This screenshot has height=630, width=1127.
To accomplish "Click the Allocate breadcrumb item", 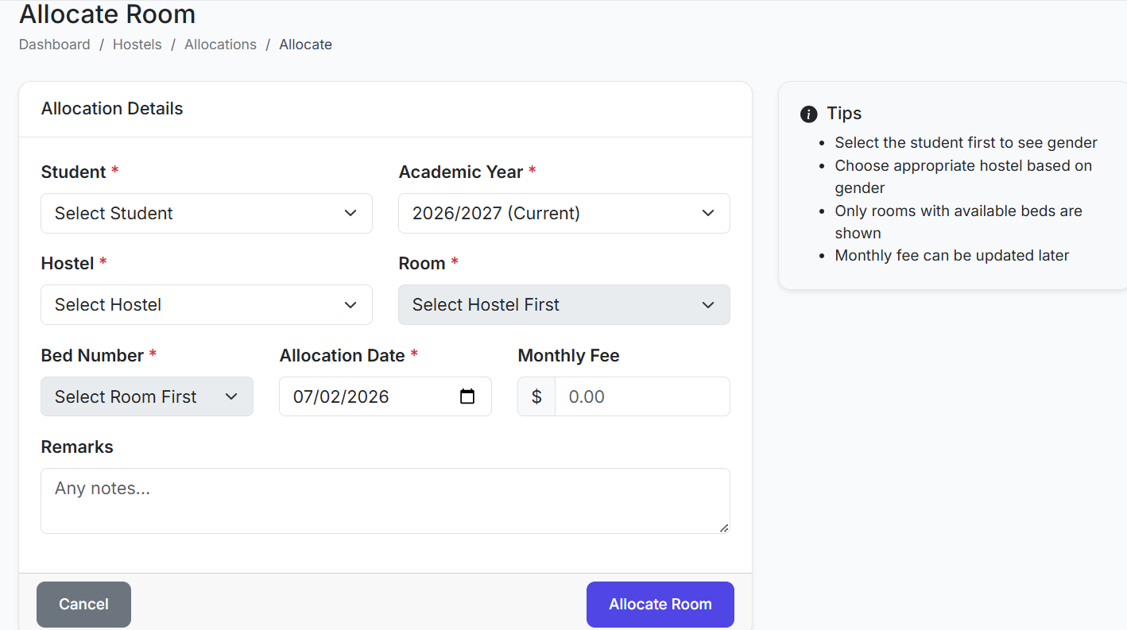I will (x=305, y=44).
